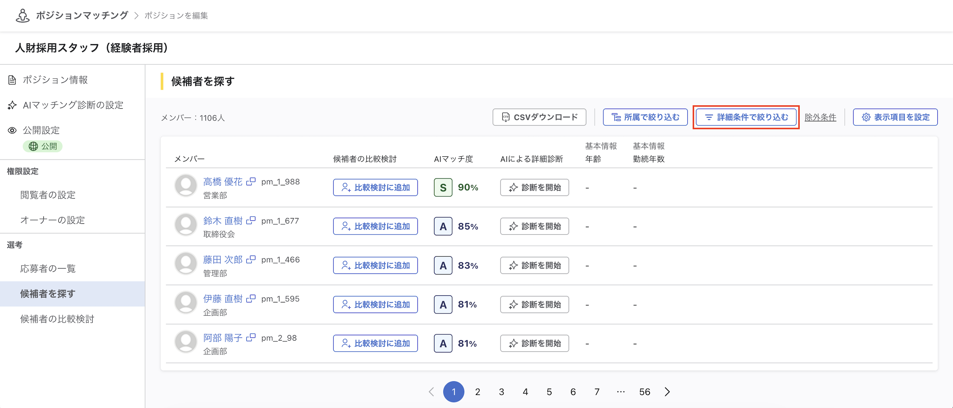Open external profile icon next to 高橋 優花

pos(251,182)
